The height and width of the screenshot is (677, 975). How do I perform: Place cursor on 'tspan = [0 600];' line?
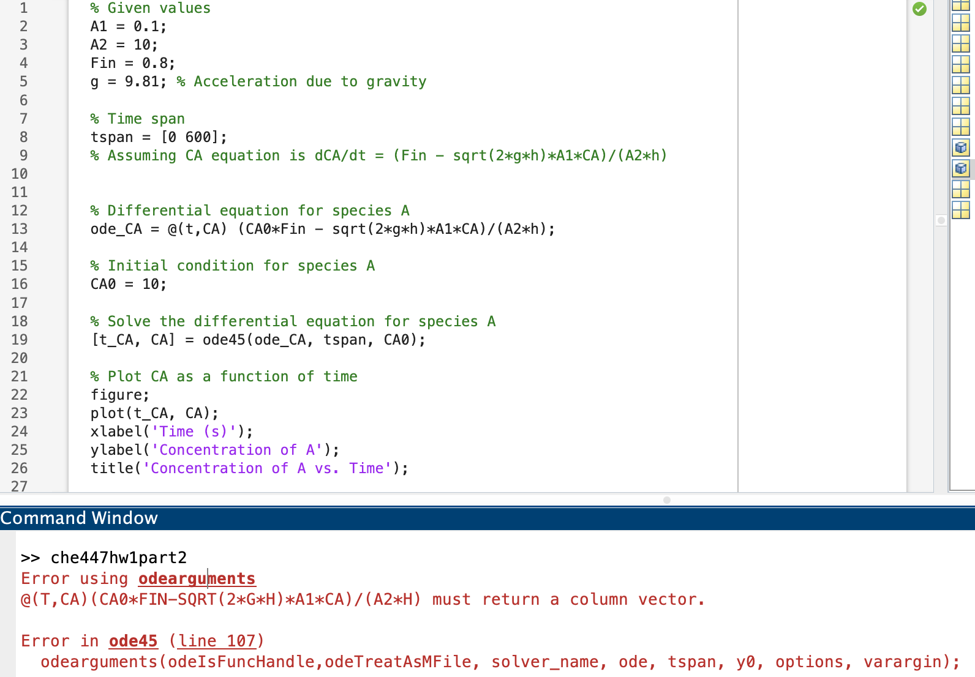click(x=159, y=137)
